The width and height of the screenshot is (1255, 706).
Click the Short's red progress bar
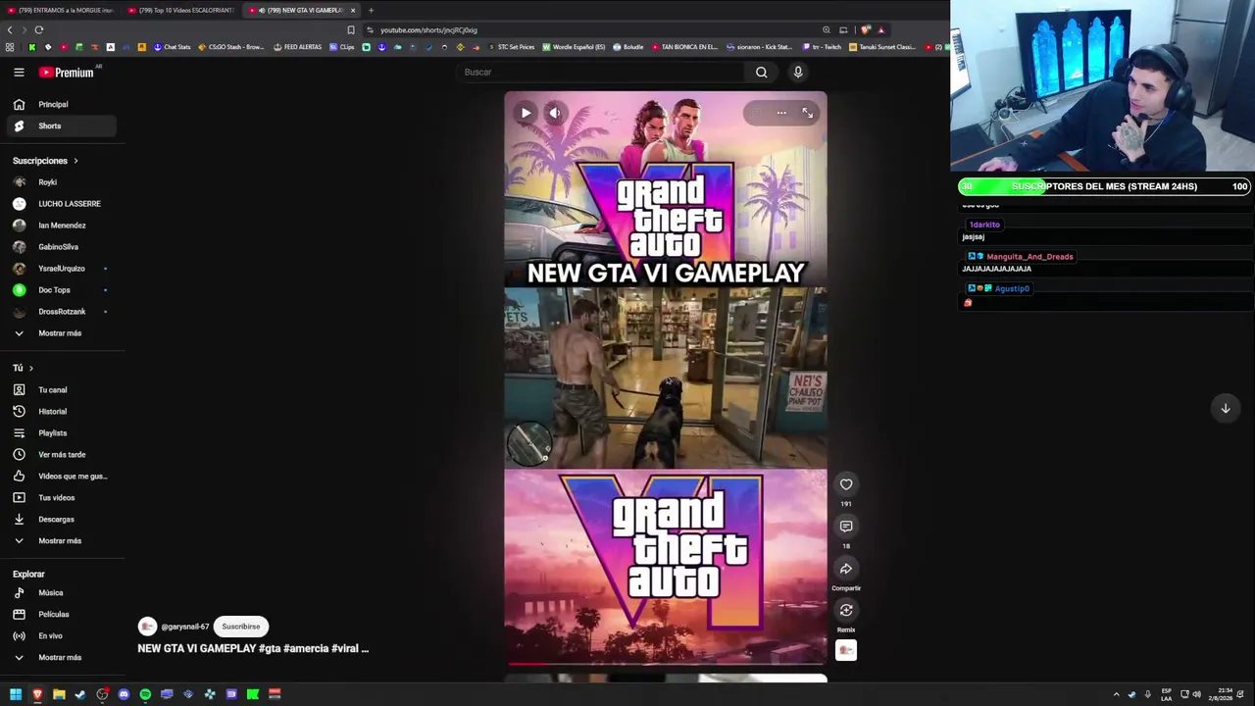666,664
